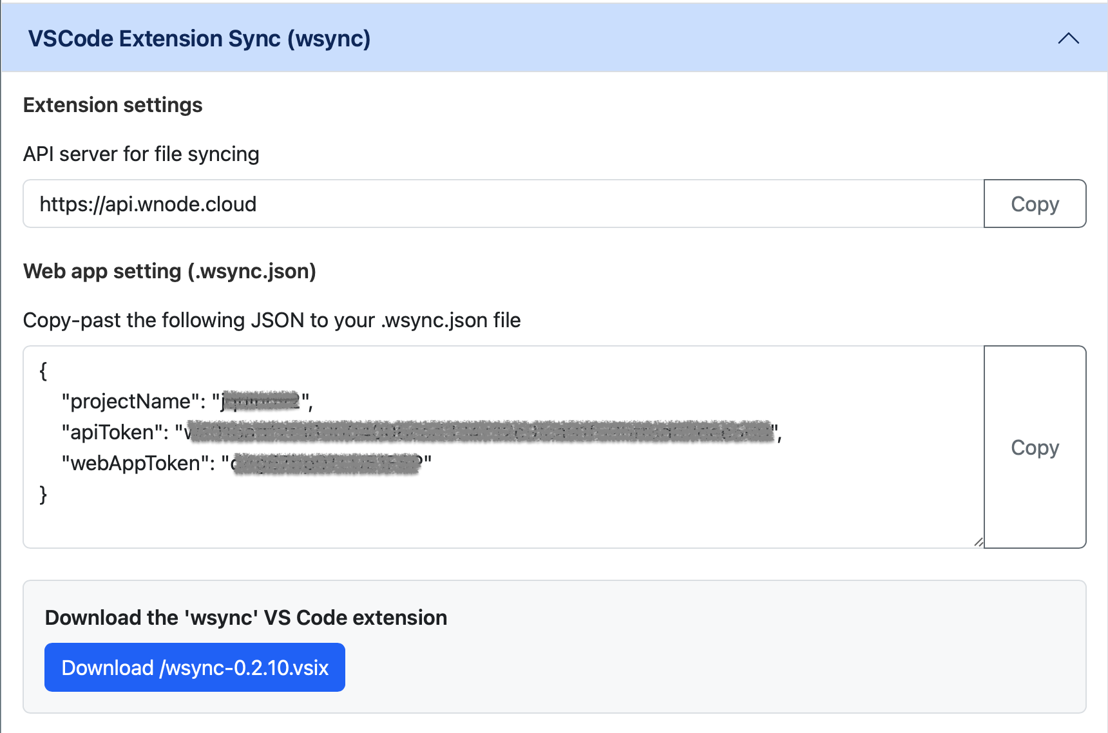Click the VSCode Extension Sync (wsync) title
The width and height of the screenshot is (1108, 733).
point(200,39)
